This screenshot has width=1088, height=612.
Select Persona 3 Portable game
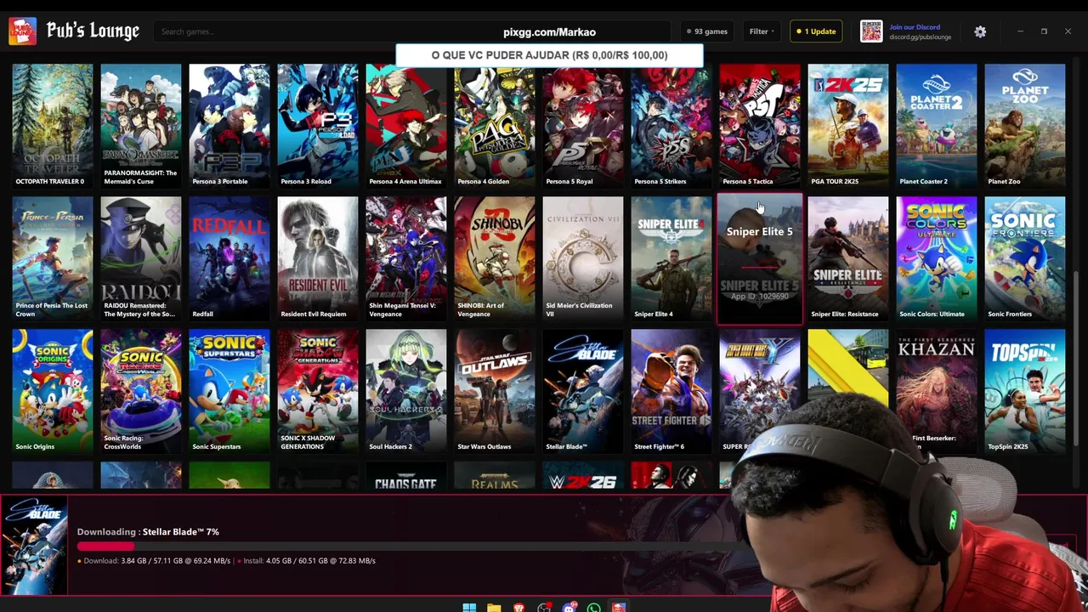tap(229, 126)
